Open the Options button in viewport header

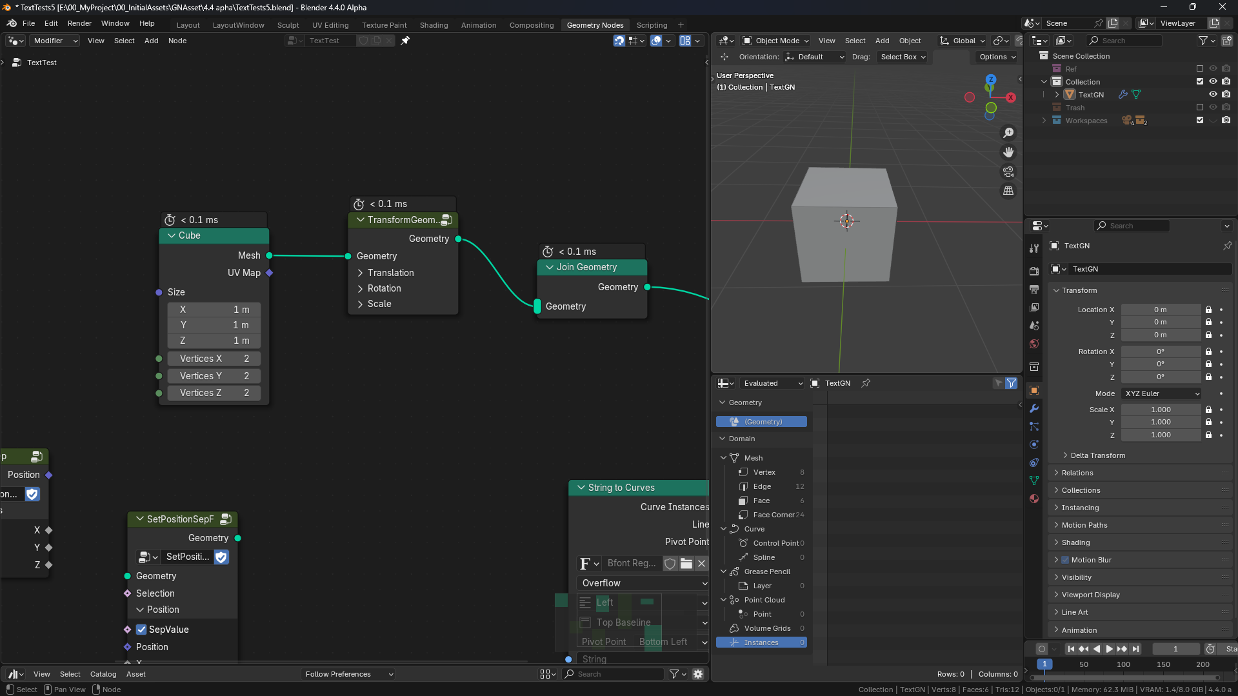pyautogui.click(x=997, y=57)
